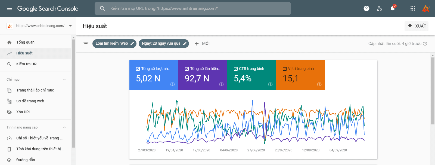Collapse the Chỉ mục section
Screen dimensions: 435x165
coord(64,80)
